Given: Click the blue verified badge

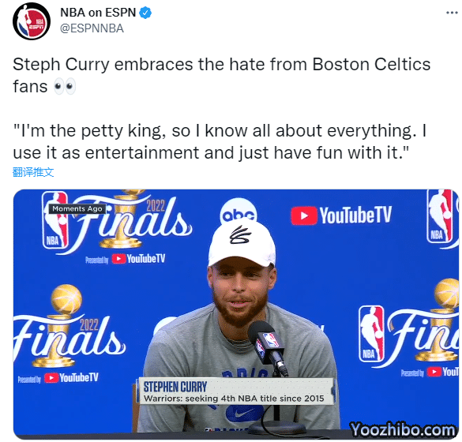Looking at the screenshot, I should 145,13.
